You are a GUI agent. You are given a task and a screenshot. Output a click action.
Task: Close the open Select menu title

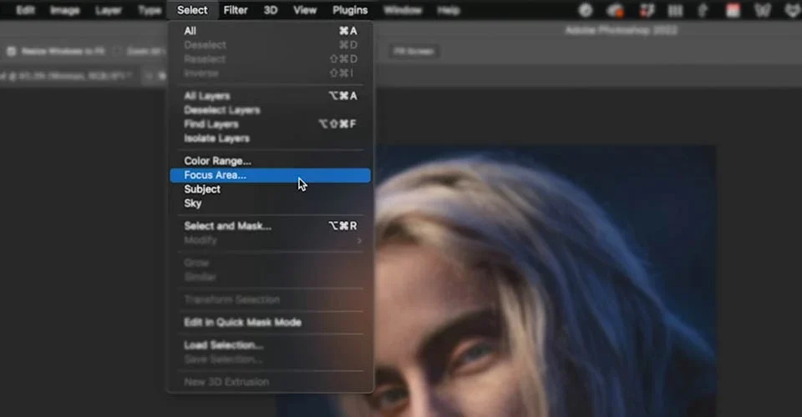(192, 10)
